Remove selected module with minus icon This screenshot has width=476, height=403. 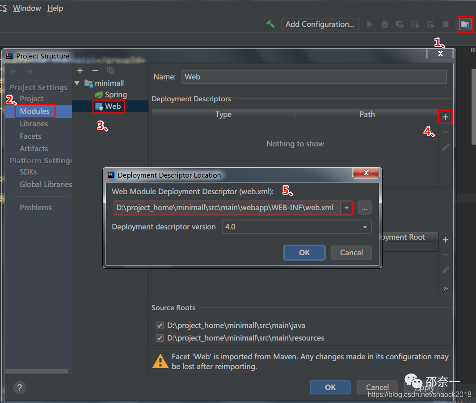coord(95,71)
